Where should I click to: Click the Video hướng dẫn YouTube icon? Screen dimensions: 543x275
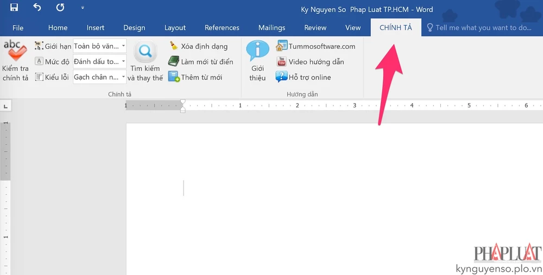[x=281, y=62]
